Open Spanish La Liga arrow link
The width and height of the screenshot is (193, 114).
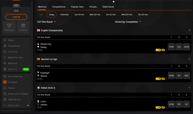point(189,59)
